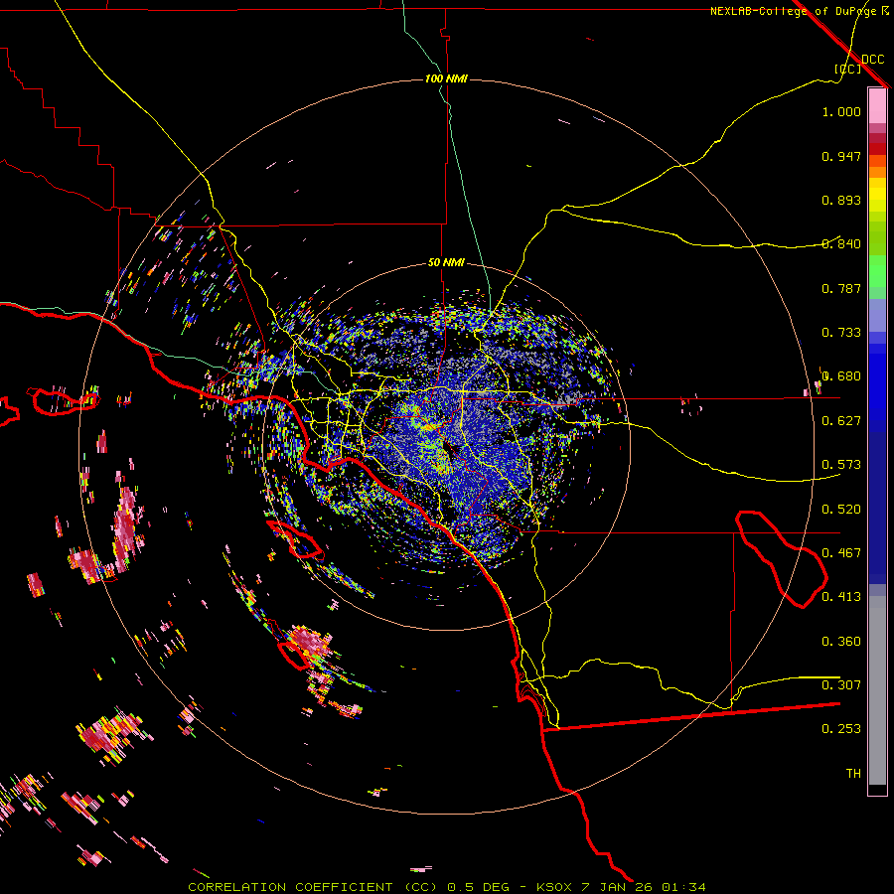Click the 0.360 scale value
This screenshot has width=894, height=894.
tap(841, 642)
